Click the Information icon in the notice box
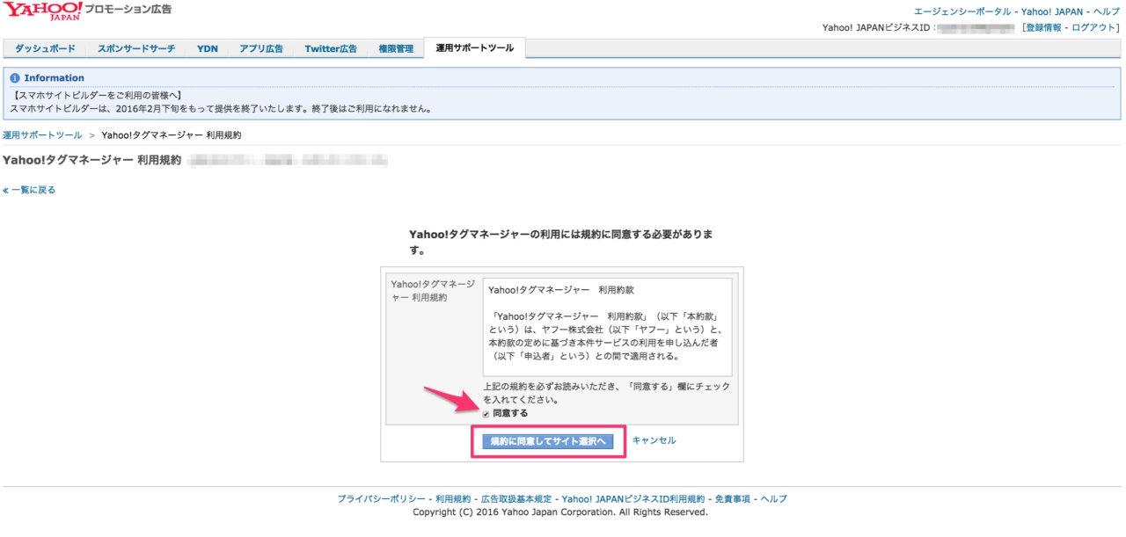Viewport: 1126px width, 537px height. tap(14, 78)
